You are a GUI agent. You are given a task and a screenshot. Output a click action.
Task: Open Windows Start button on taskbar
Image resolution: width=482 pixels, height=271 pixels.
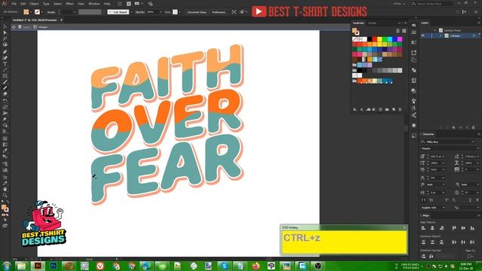(x=6, y=266)
